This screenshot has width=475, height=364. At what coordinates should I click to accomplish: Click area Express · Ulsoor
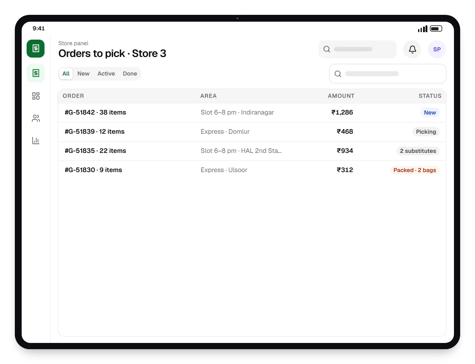(x=224, y=170)
